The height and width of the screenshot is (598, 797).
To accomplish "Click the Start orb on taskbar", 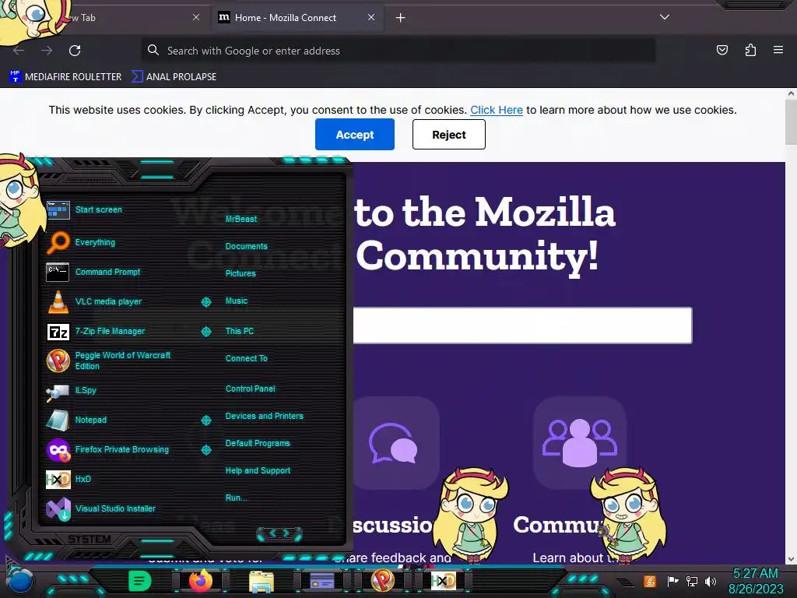I will 20,582.
